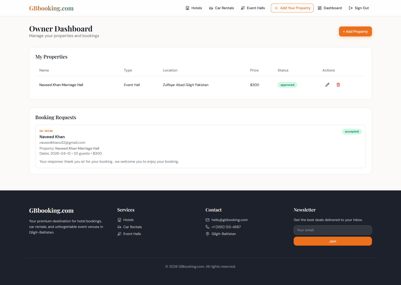The width and height of the screenshot is (401, 285).
Task: Click the accepted badge on booking GB-98180
Action: (352, 131)
